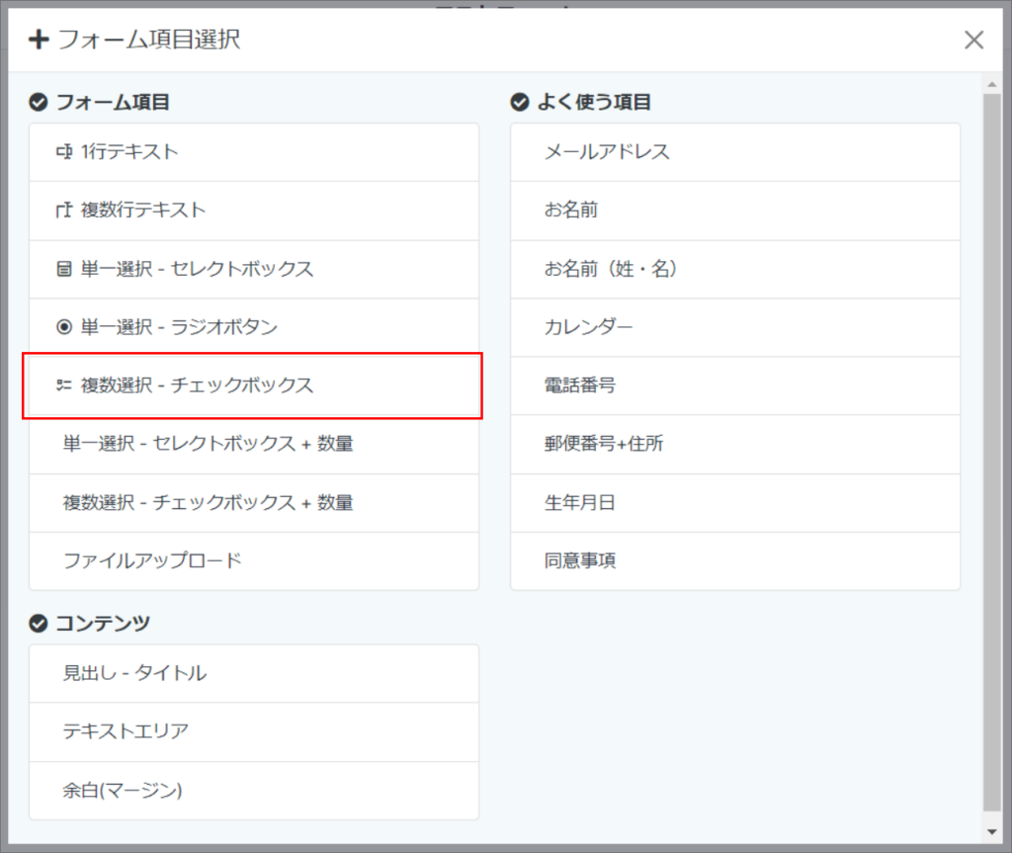The height and width of the screenshot is (853, 1012).
Task: Select the ファイルアップロード form item
Action: click(254, 561)
